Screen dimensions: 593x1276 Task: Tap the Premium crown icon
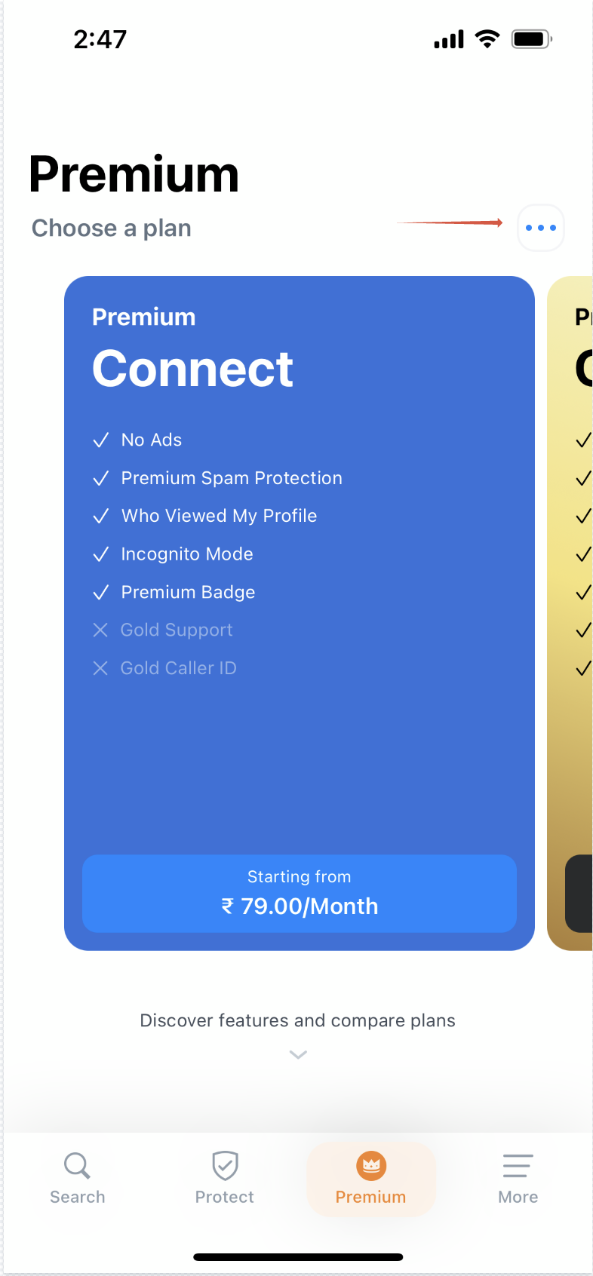(x=371, y=1165)
